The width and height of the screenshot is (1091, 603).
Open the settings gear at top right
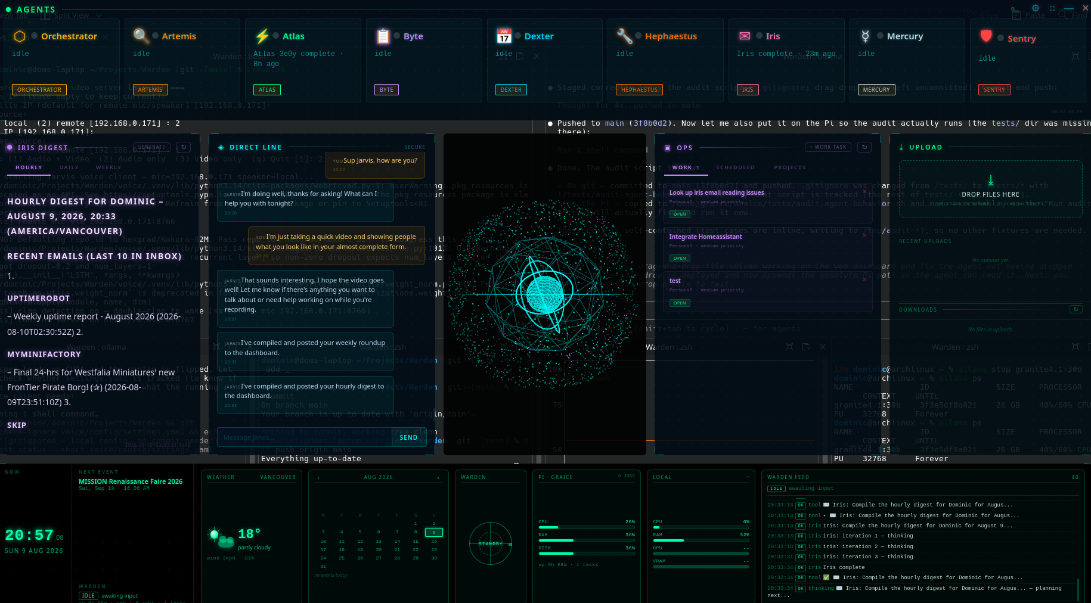pyautogui.click(x=1036, y=8)
